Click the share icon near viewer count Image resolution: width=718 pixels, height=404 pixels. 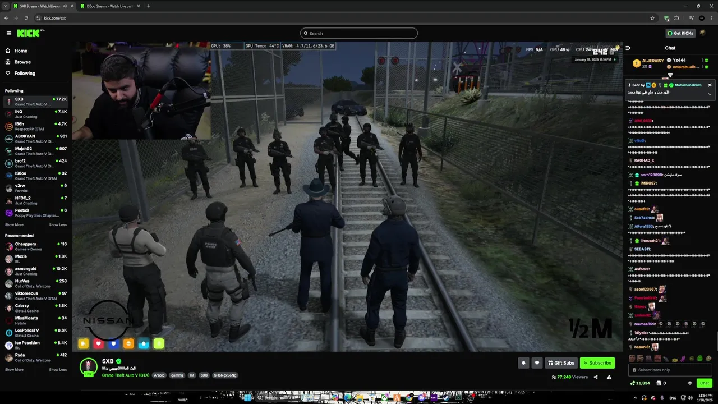click(596, 377)
